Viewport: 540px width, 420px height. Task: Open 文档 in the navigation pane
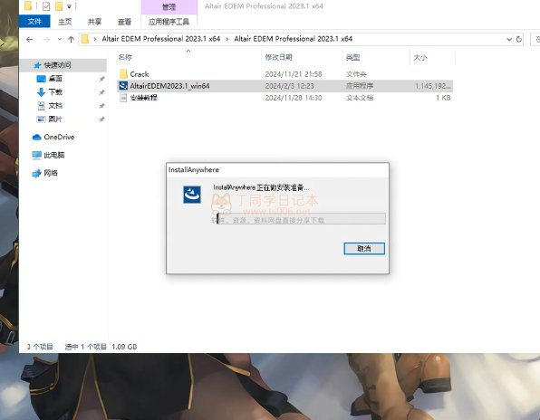tap(55, 106)
